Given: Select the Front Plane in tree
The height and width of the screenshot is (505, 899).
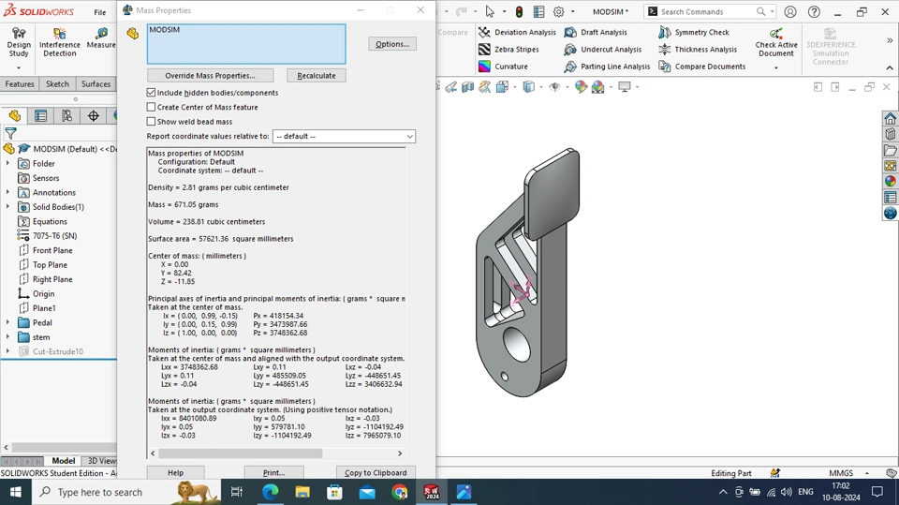Looking at the screenshot, I should (x=52, y=250).
